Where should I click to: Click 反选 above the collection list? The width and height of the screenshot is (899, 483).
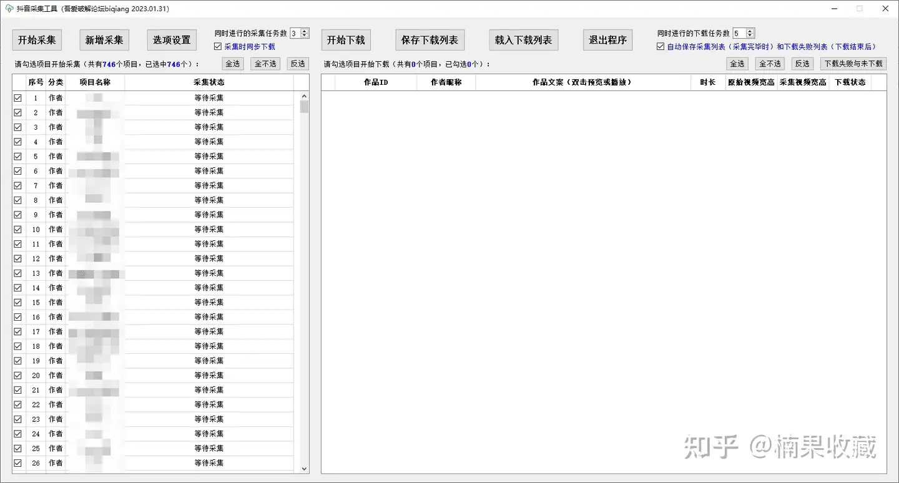[298, 64]
